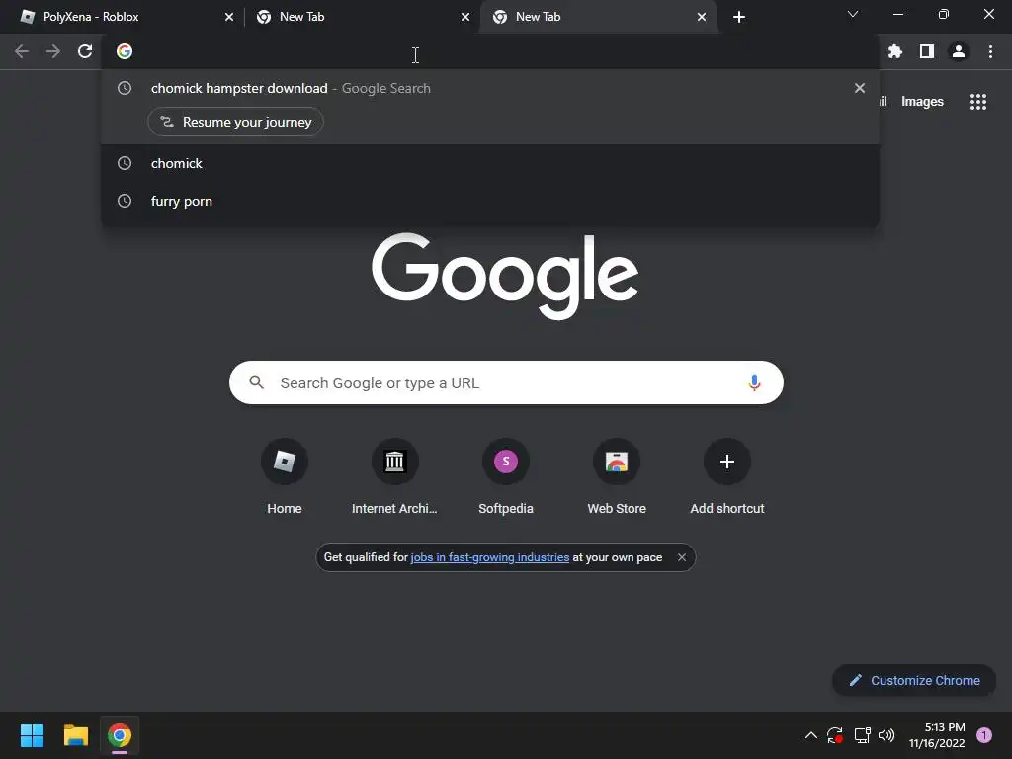The image size is (1012, 759).
Task: Open the Extensions puzzle icon
Action: 895,51
